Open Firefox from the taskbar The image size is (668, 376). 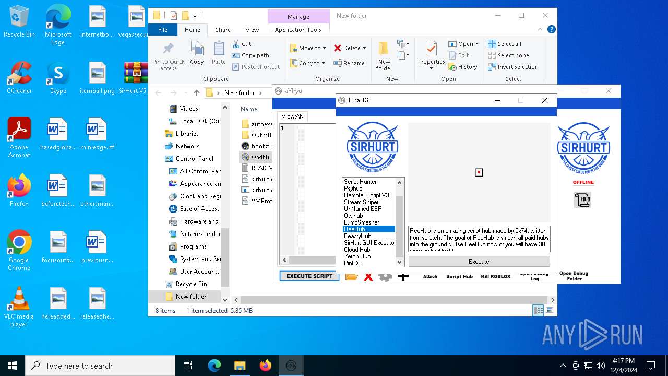point(265,366)
